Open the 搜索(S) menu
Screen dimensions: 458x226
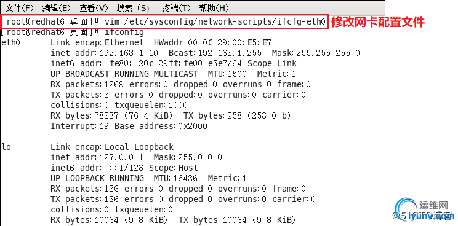coord(133,8)
